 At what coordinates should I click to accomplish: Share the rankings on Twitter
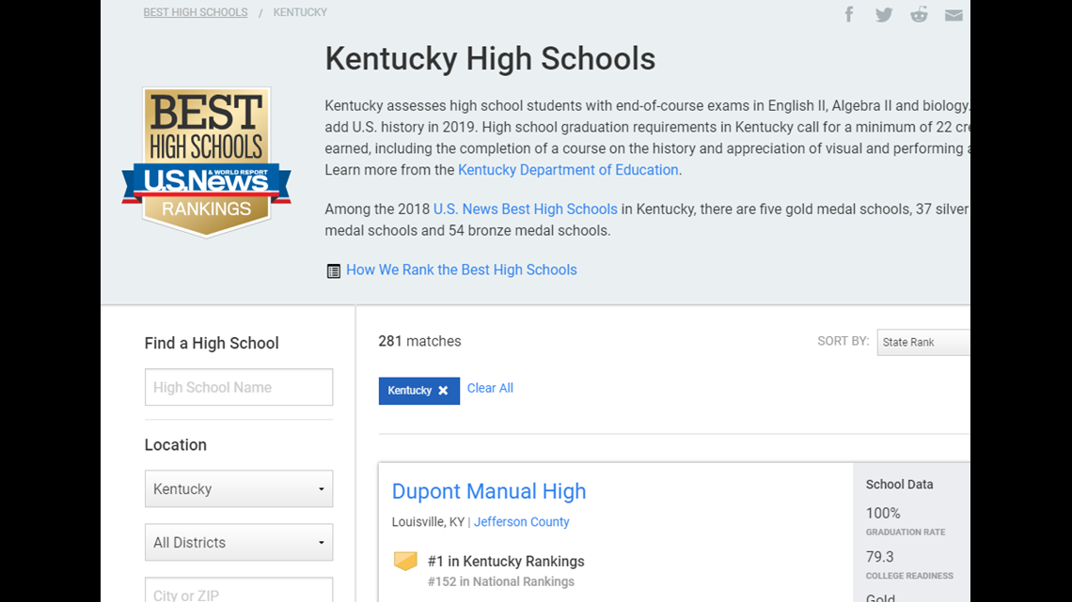[884, 14]
